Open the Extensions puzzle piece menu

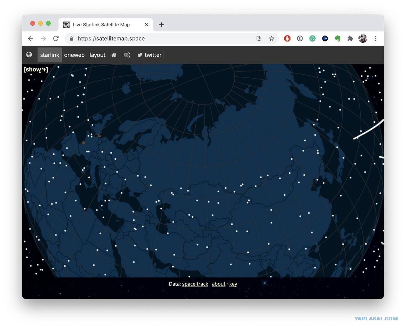350,38
